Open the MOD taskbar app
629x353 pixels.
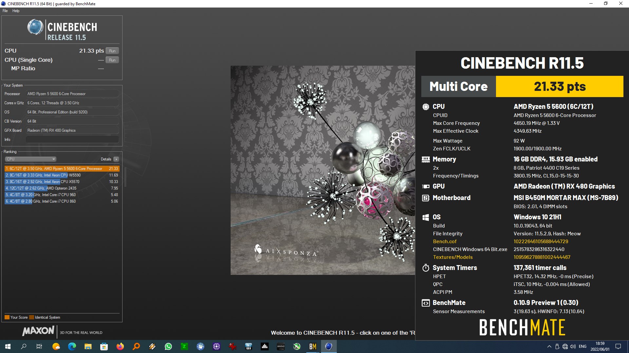point(281,346)
